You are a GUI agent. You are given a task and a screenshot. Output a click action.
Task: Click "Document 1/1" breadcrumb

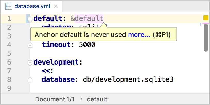(55, 99)
